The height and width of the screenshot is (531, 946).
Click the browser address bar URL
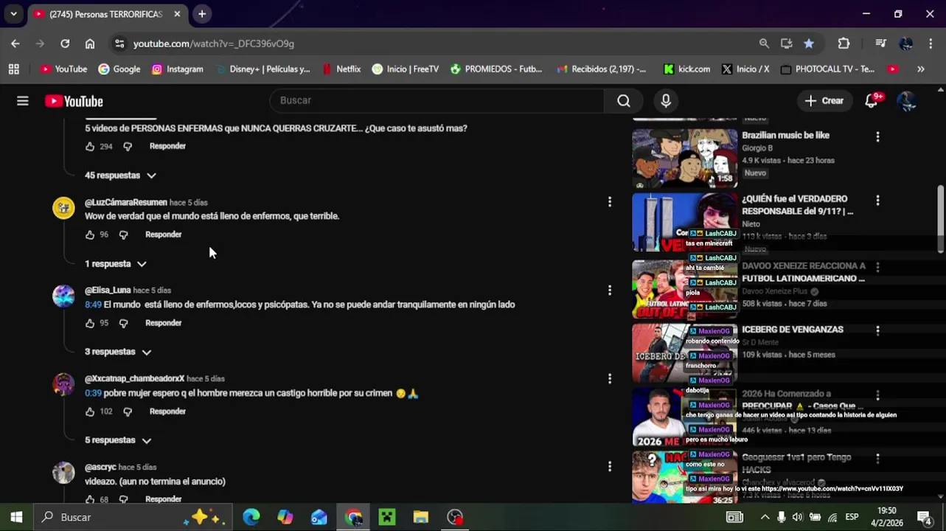tap(214, 44)
